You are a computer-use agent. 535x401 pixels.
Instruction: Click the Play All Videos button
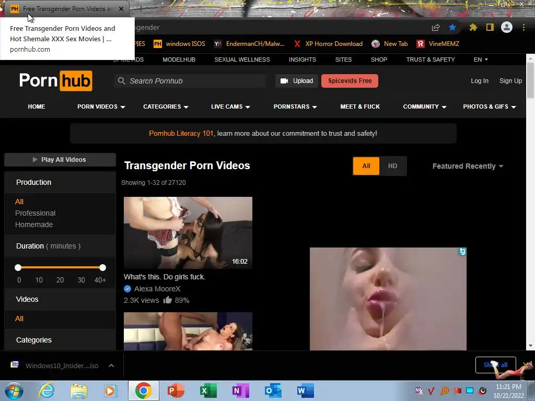(x=60, y=160)
